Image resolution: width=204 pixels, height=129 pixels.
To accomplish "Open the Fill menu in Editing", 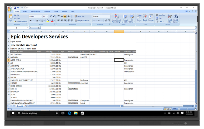I will click(159, 18).
